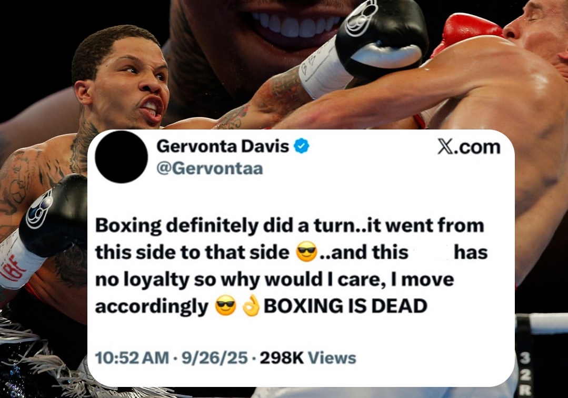The image size is (568, 398).
Task: Click the 10:52 AM timestamp
Action: pos(132,358)
